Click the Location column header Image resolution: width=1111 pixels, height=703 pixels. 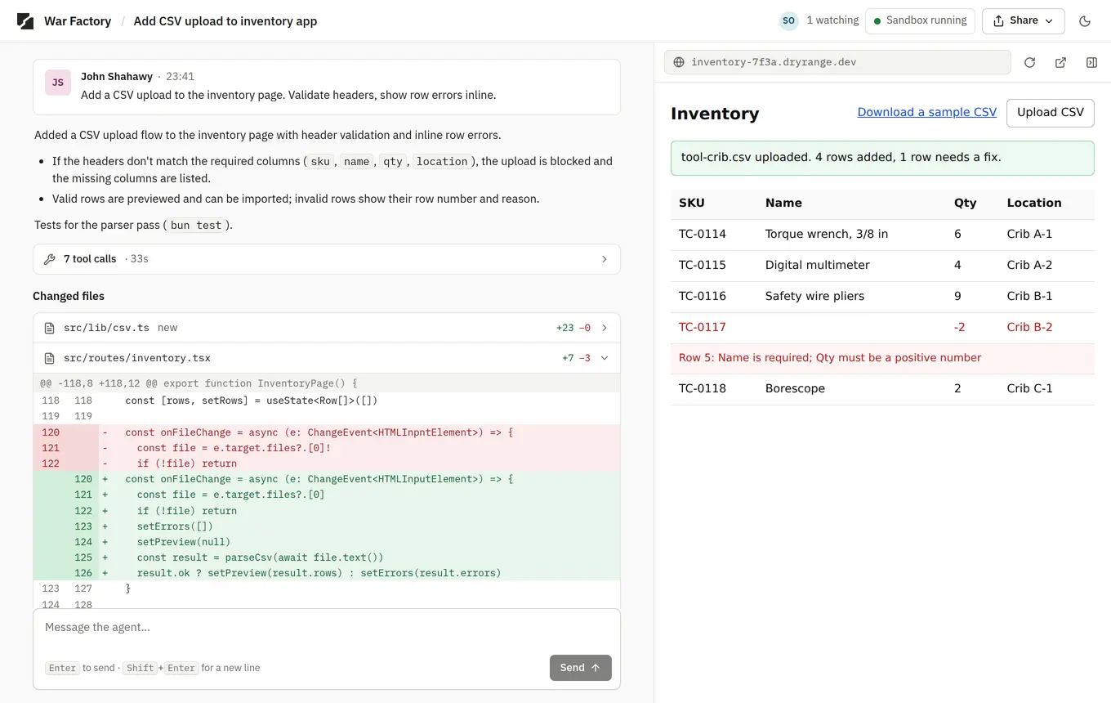tap(1034, 203)
